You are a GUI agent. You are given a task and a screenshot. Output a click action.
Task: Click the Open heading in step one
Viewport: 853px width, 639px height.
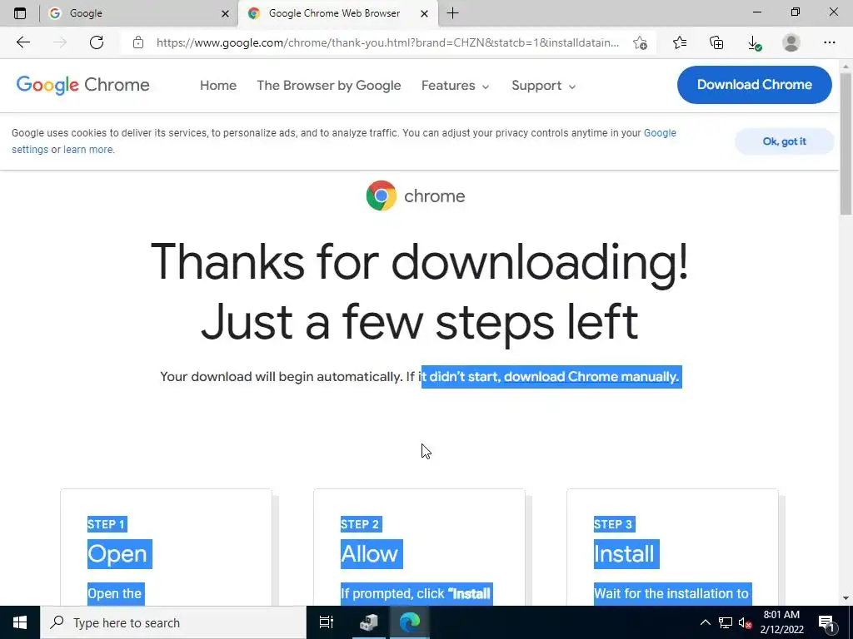pyautogui.click(x=119, y=553)
